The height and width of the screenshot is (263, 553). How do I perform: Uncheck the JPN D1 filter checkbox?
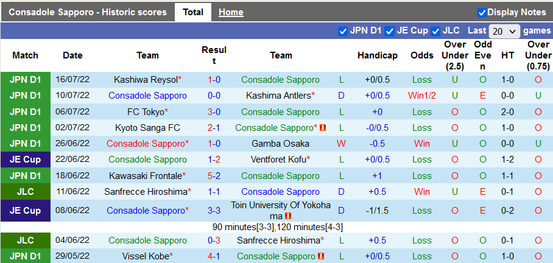pyautogui.click(x=342, y=31)
